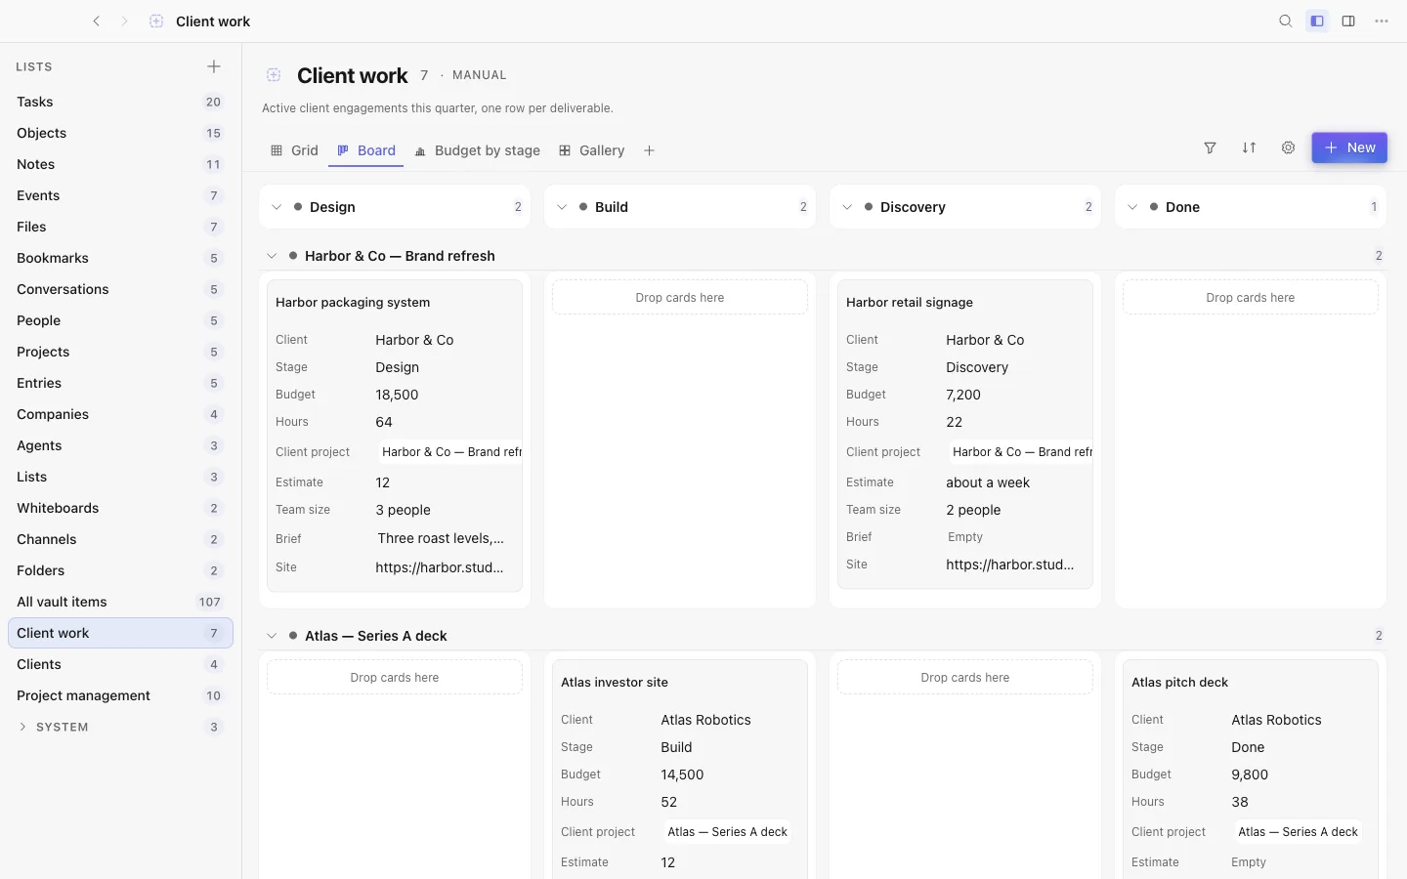
Task: Open the Harbor retail signage card title
Action: [910, 303]
